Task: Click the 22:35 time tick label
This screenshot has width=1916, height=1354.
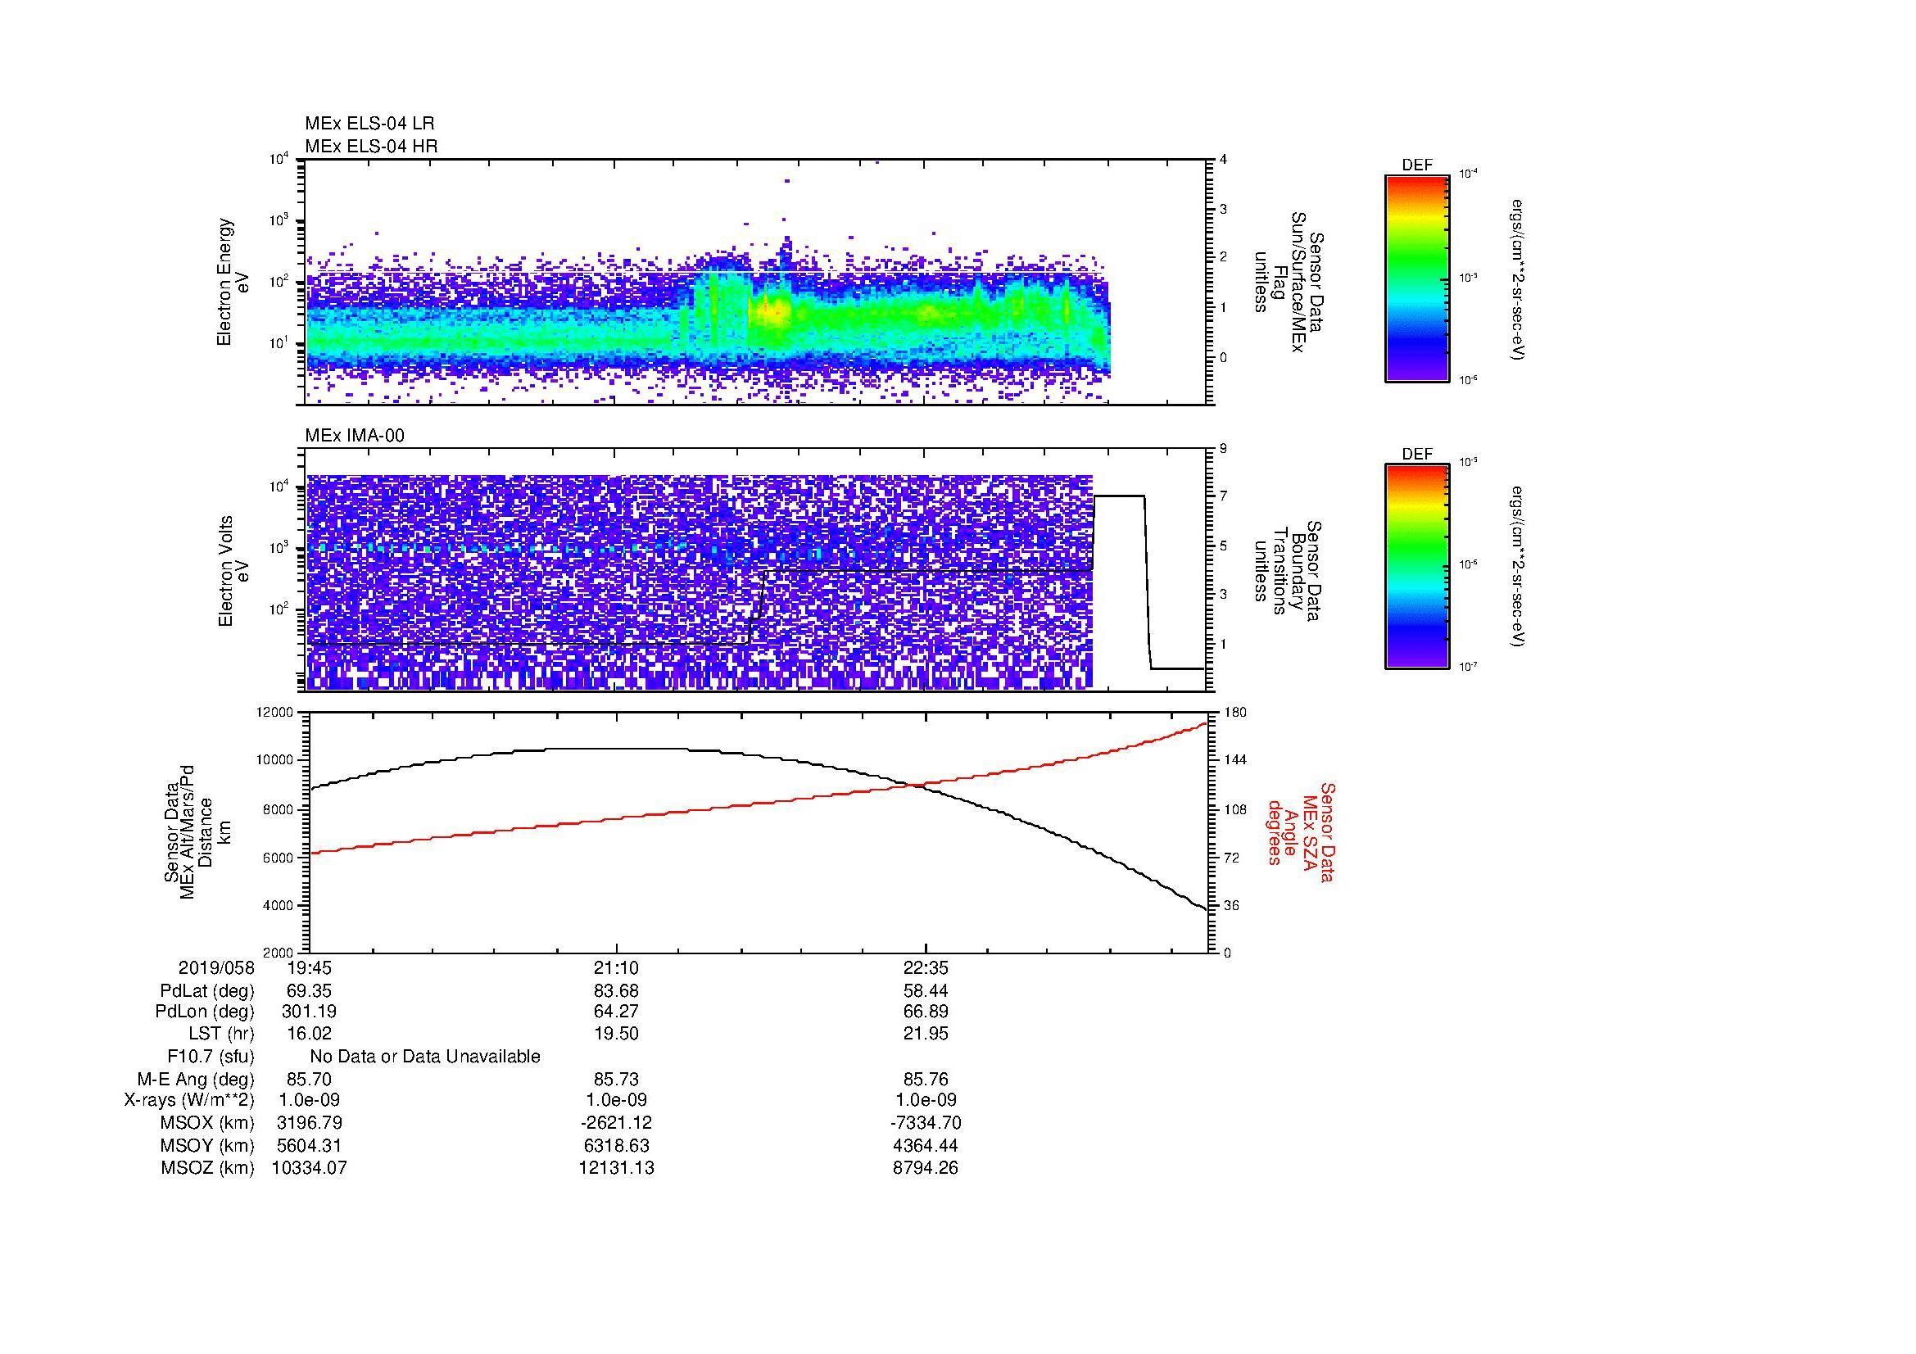Action: point(926,967)
